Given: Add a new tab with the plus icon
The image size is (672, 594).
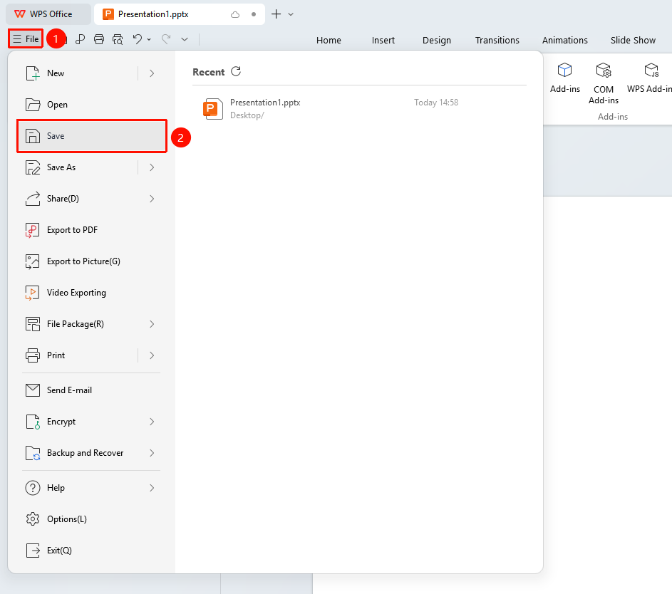Looking at the screenshot, I should pos(276,14).
